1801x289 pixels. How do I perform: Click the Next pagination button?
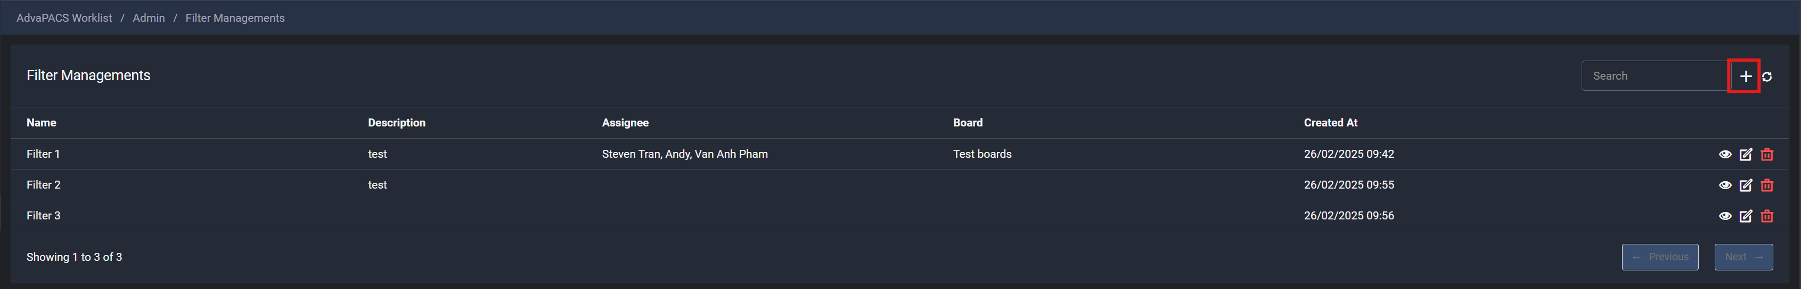(1743, 257)
